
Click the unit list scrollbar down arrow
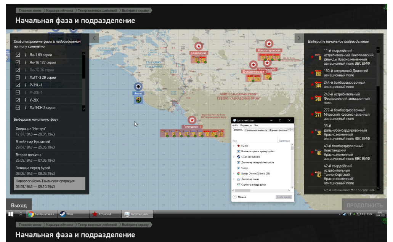[378, 188]
